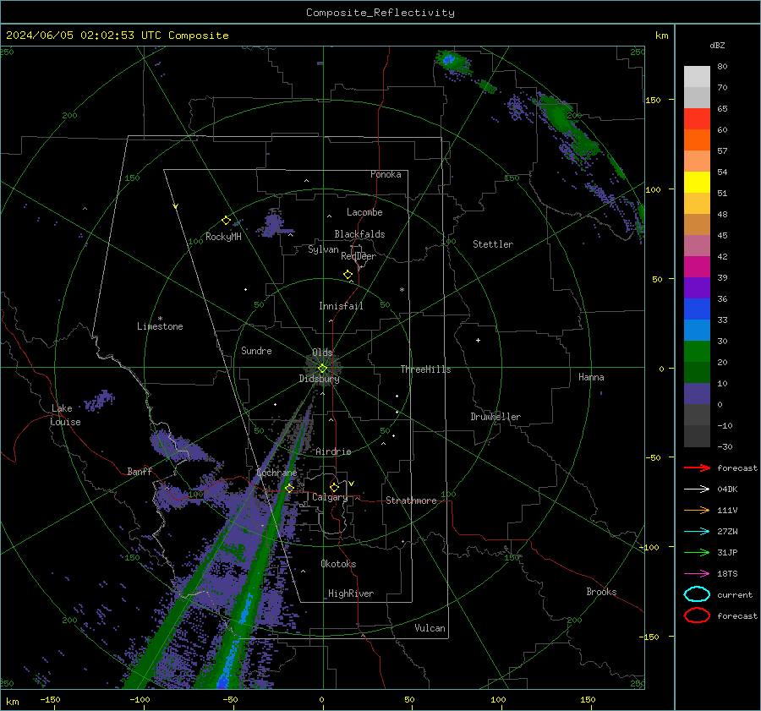Click the RedDeer city label
Image resolution: width=761 pixels, height=711 pixels.
coord(359,256)
